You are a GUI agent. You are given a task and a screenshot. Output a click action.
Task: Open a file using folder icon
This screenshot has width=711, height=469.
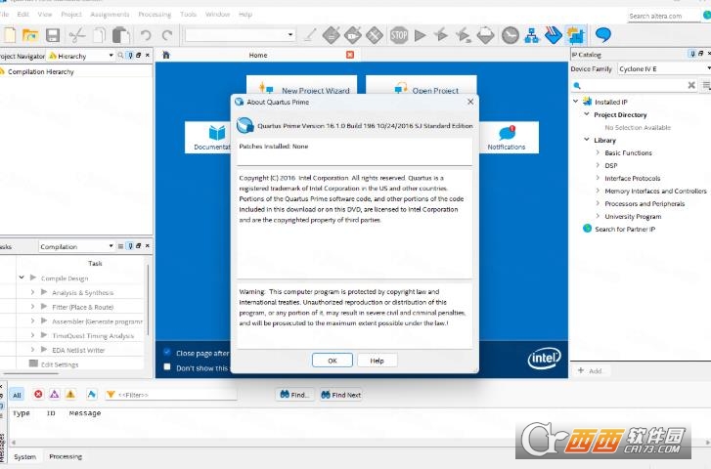point(30,35)
